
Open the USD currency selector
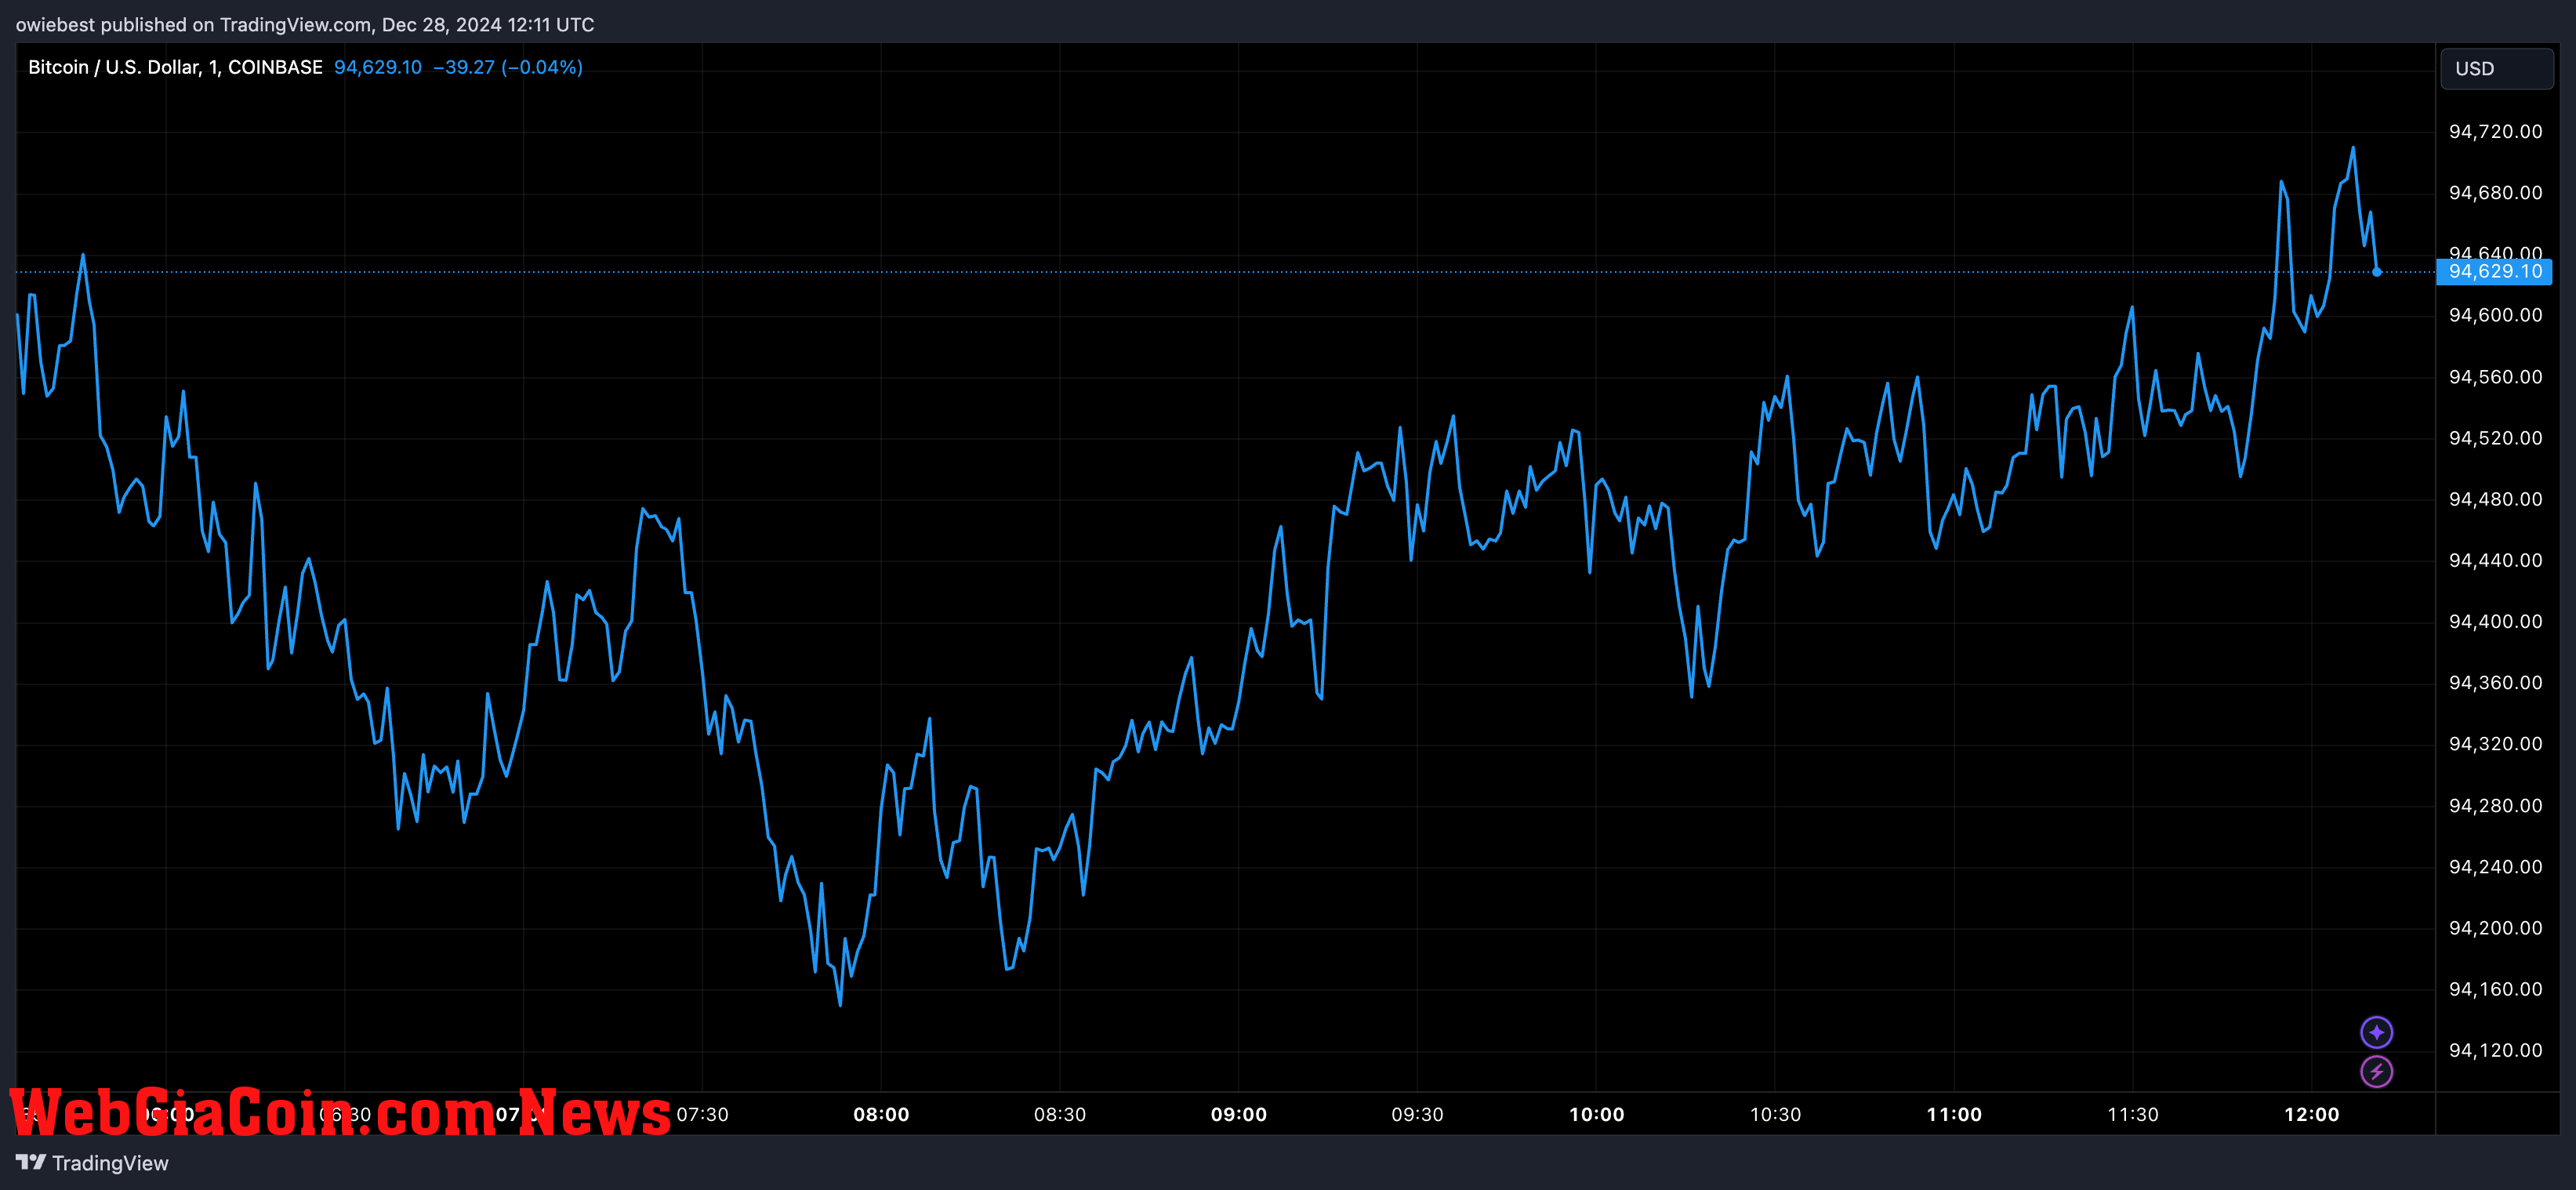pos(2496,69)
